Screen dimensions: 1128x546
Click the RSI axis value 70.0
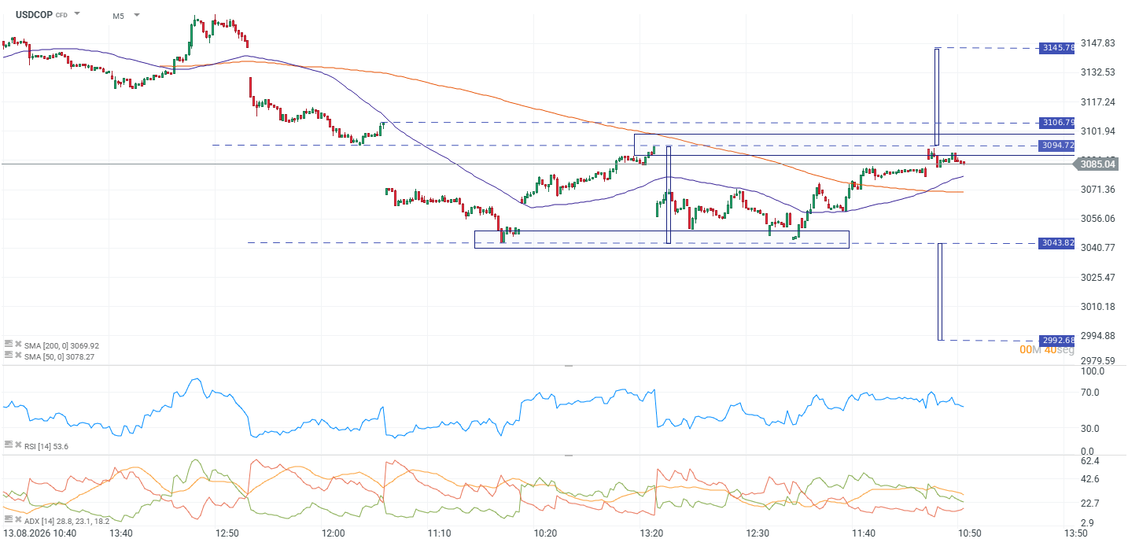[1090, 392]
